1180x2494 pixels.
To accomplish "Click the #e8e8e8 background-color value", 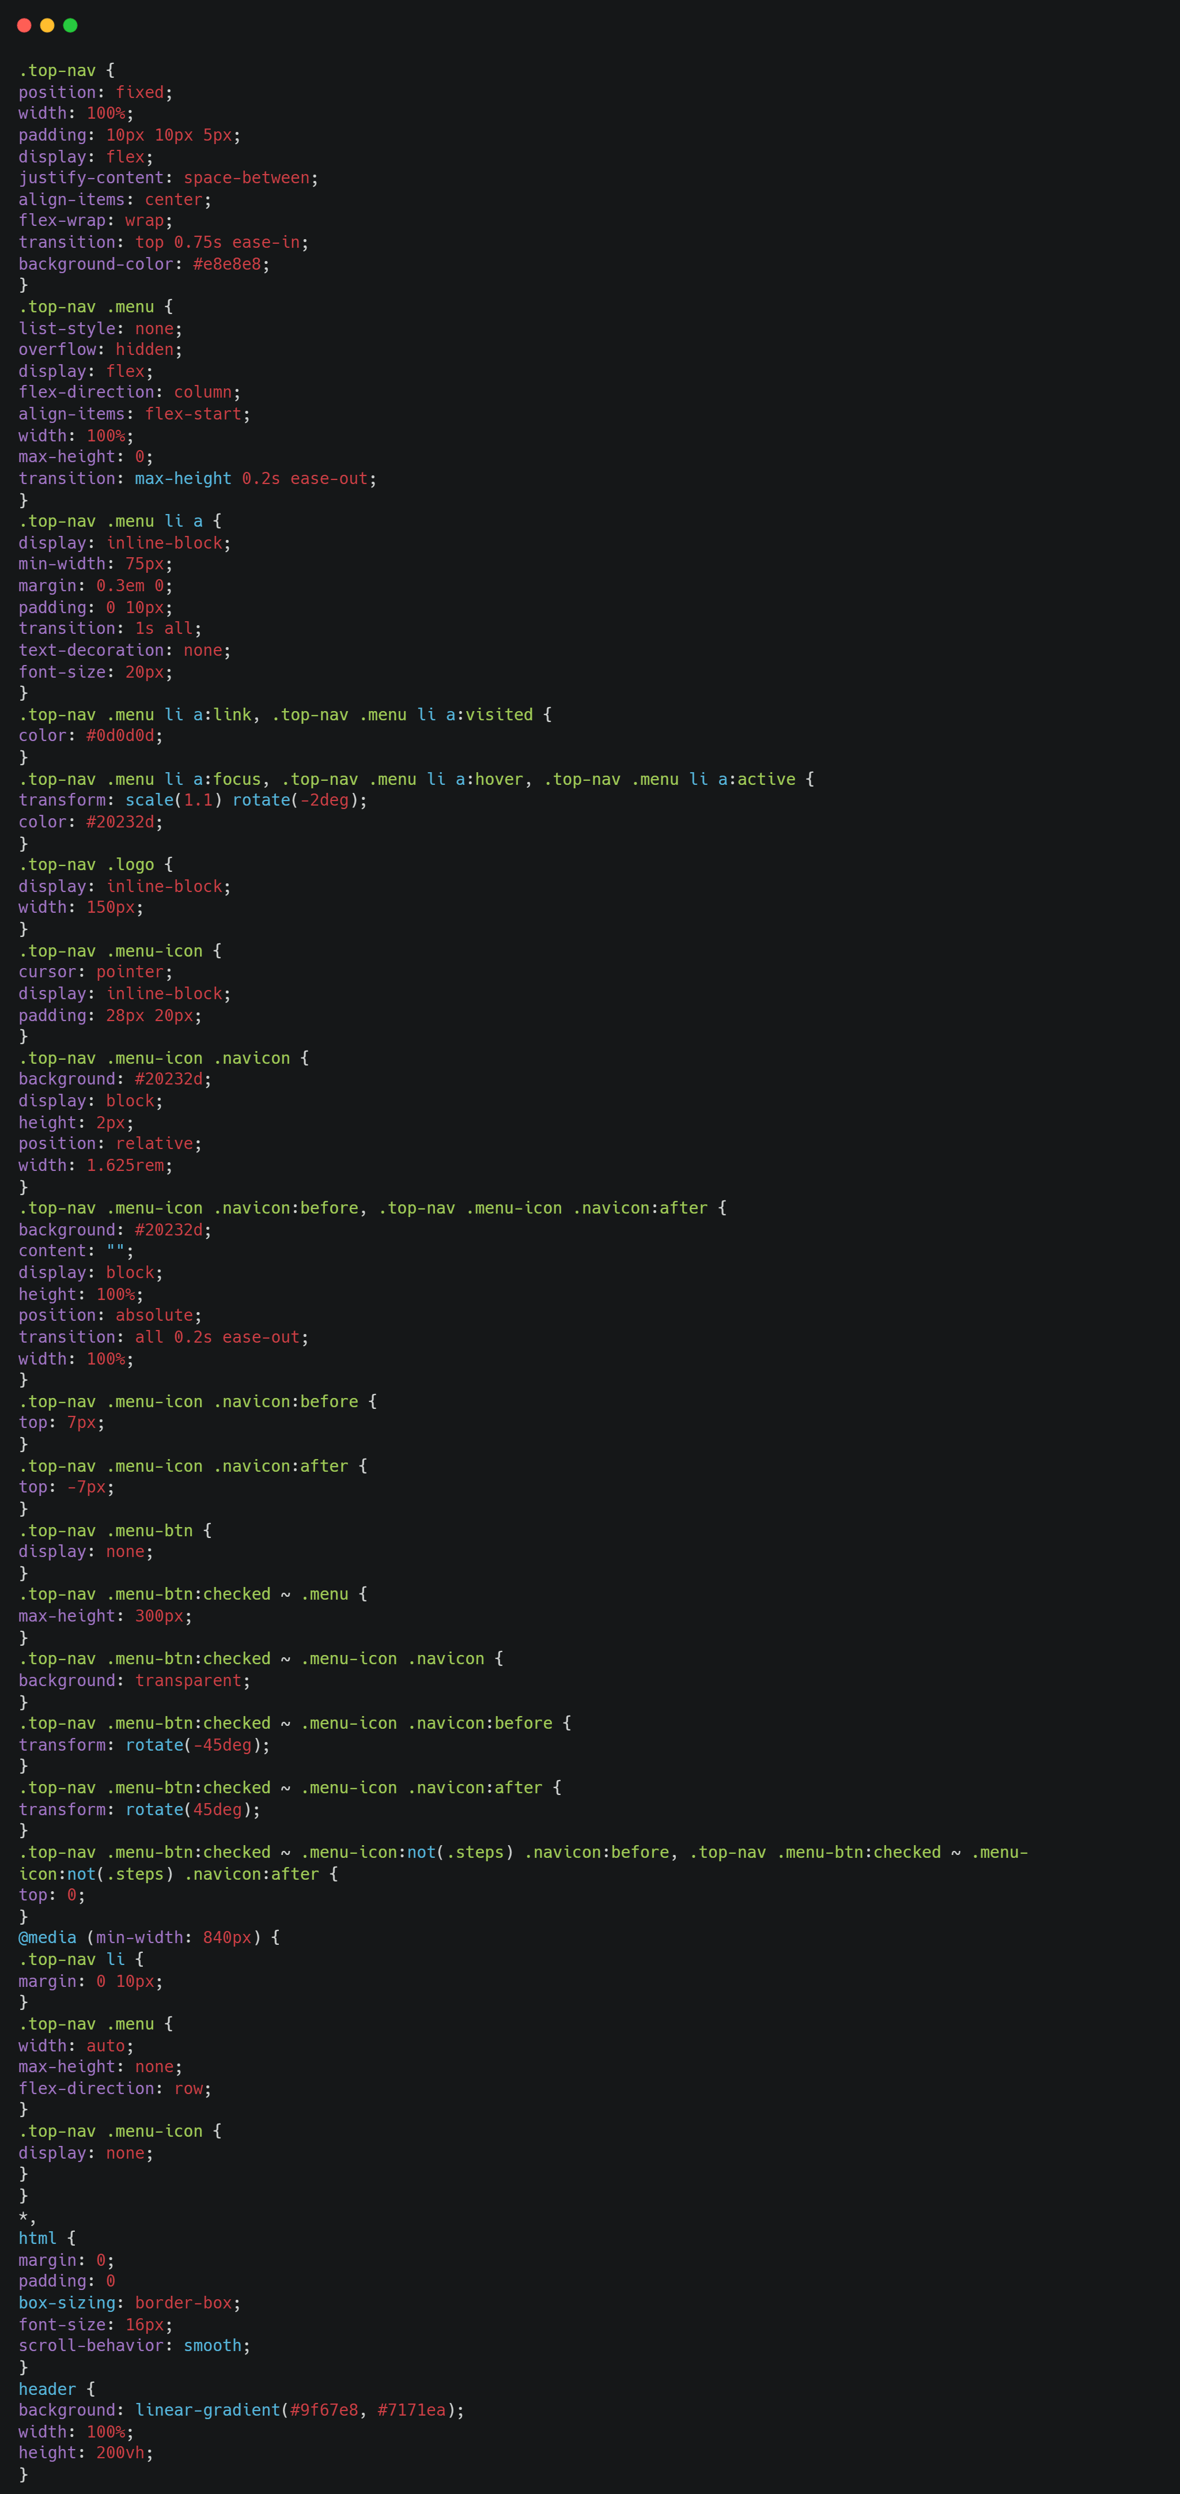I will 226,264.
